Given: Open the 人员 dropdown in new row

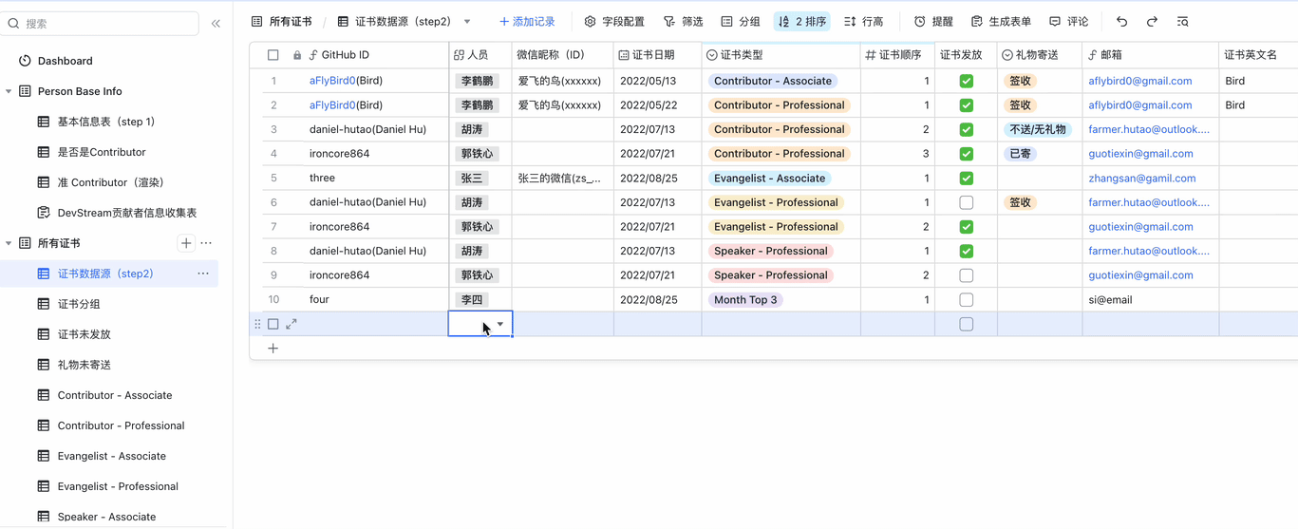Looking at the screenshot, I should coord(500,324).
